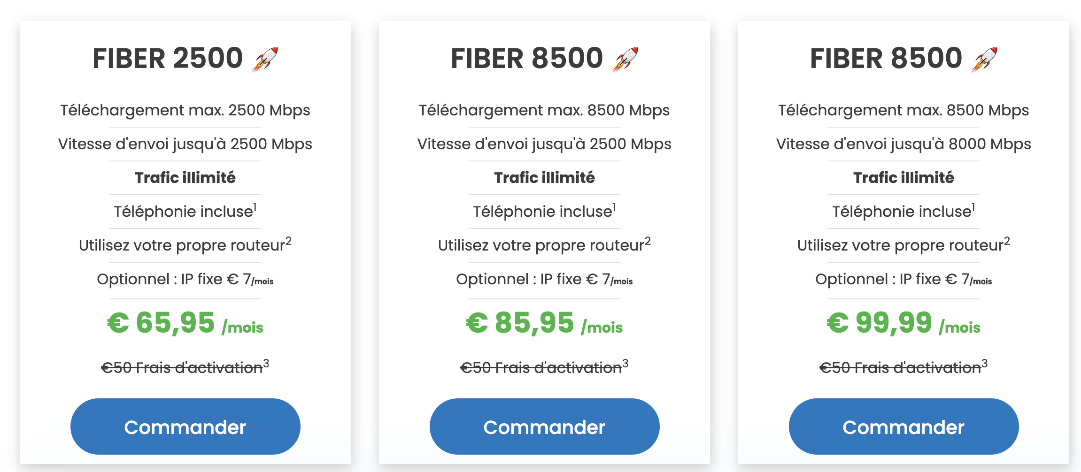Click the € 65,95 /mois price

click(185, 323)
